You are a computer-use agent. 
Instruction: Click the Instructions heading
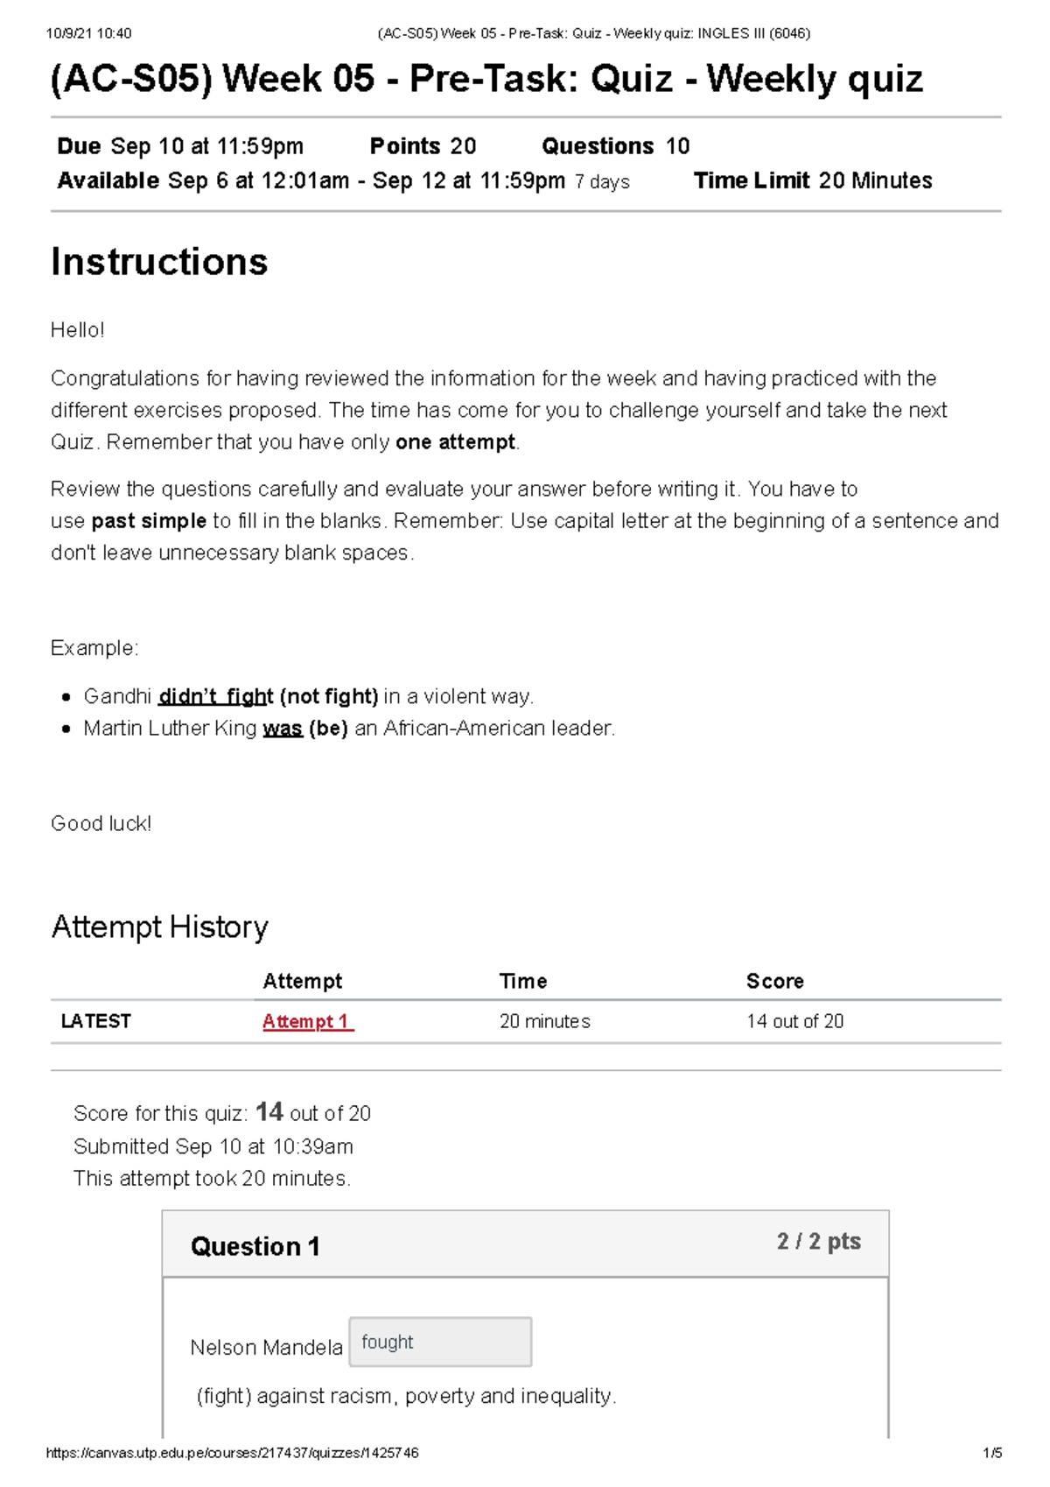point(159,262)
